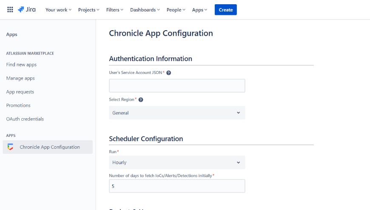Focus the number of days input field
Viewport: 370px width, 210px height.
(177, 186)
